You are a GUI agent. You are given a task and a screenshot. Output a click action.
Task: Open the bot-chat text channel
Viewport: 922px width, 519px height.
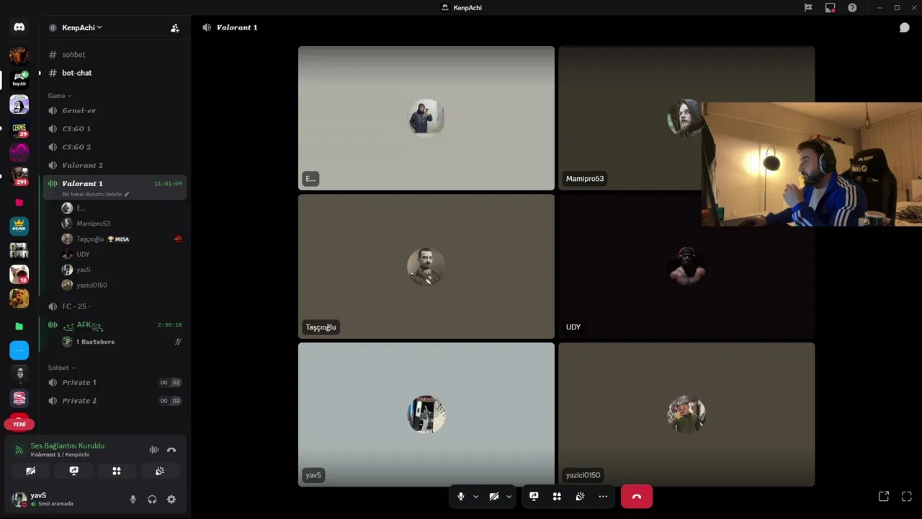pyautogui.click(x=115, y=73)
